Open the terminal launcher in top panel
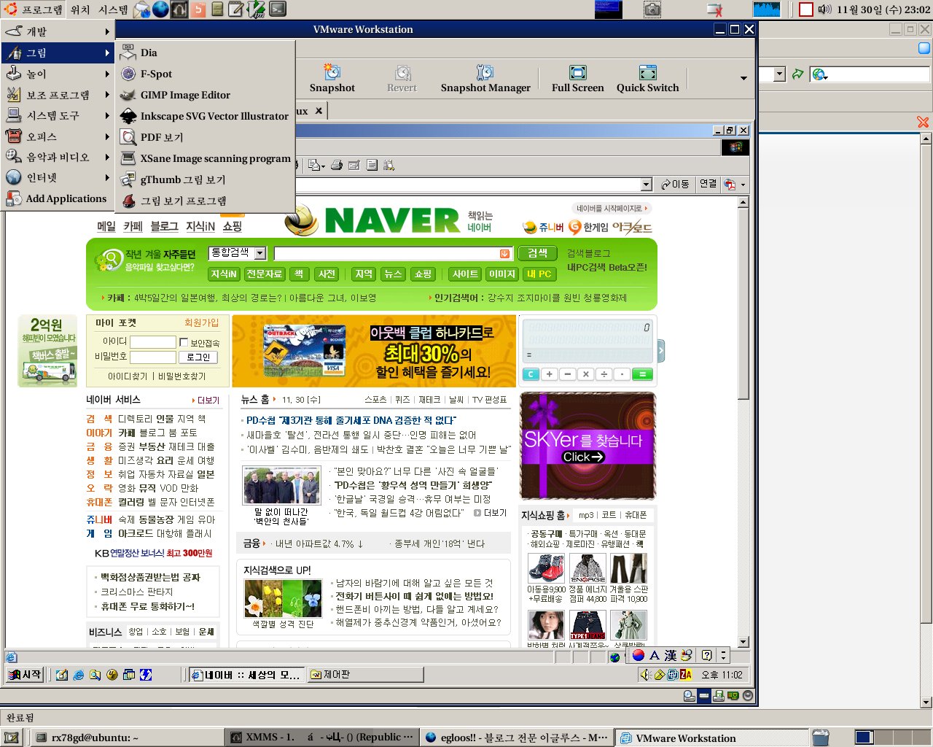933x747 pixels. 278,9
